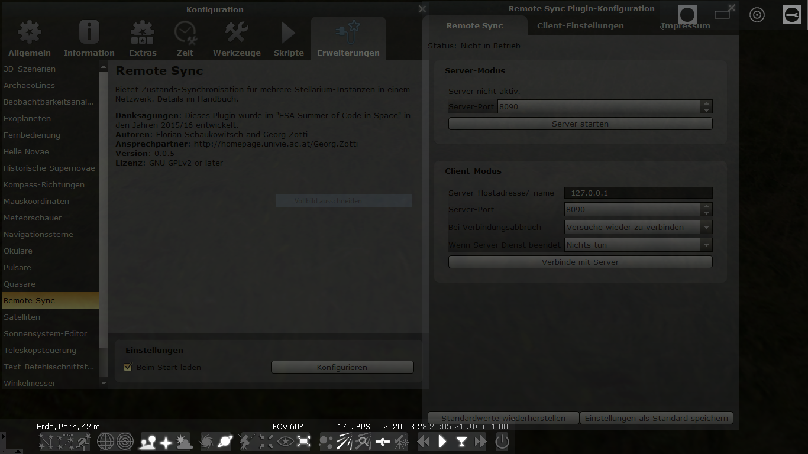This screenshot has width=808, height=454.
Task: Toggle Oculars sensor frame rectangle icon
Action: 722,15
